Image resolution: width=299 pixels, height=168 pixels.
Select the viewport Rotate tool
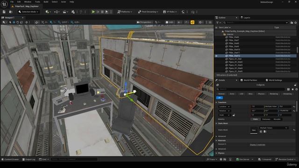pos(18,22)
